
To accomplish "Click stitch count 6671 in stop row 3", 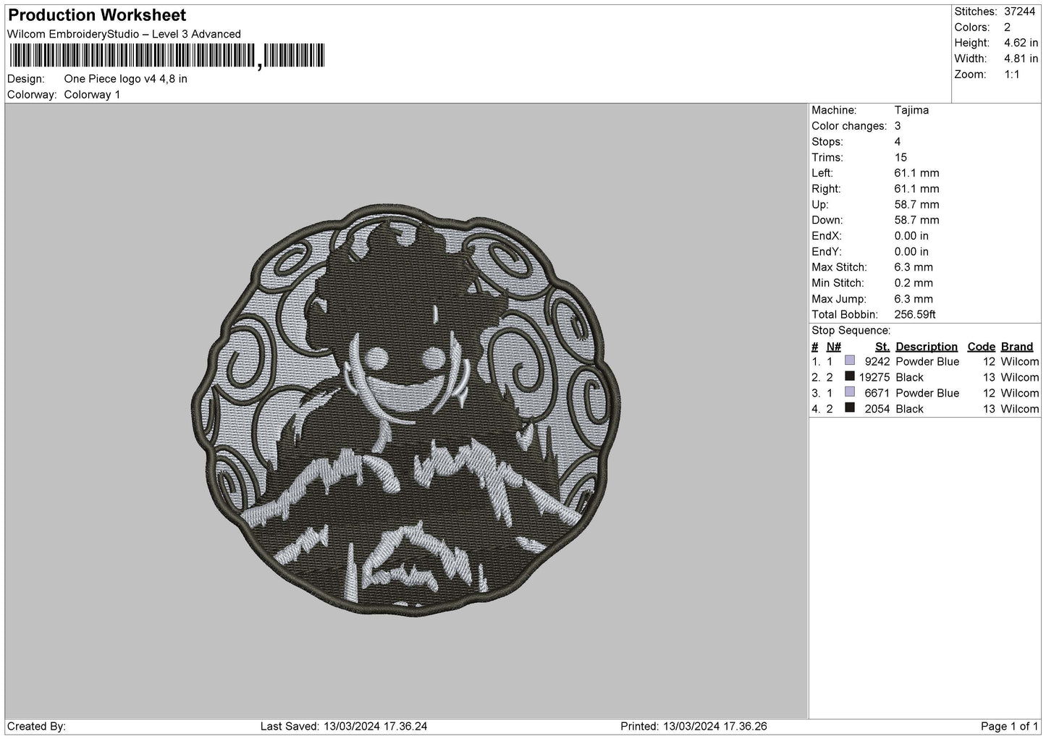I will pos(877,393).
